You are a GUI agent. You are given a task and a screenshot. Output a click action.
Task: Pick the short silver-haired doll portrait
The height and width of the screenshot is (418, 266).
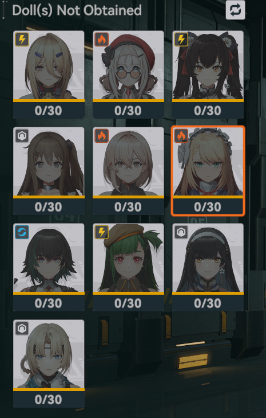[128, 171]
